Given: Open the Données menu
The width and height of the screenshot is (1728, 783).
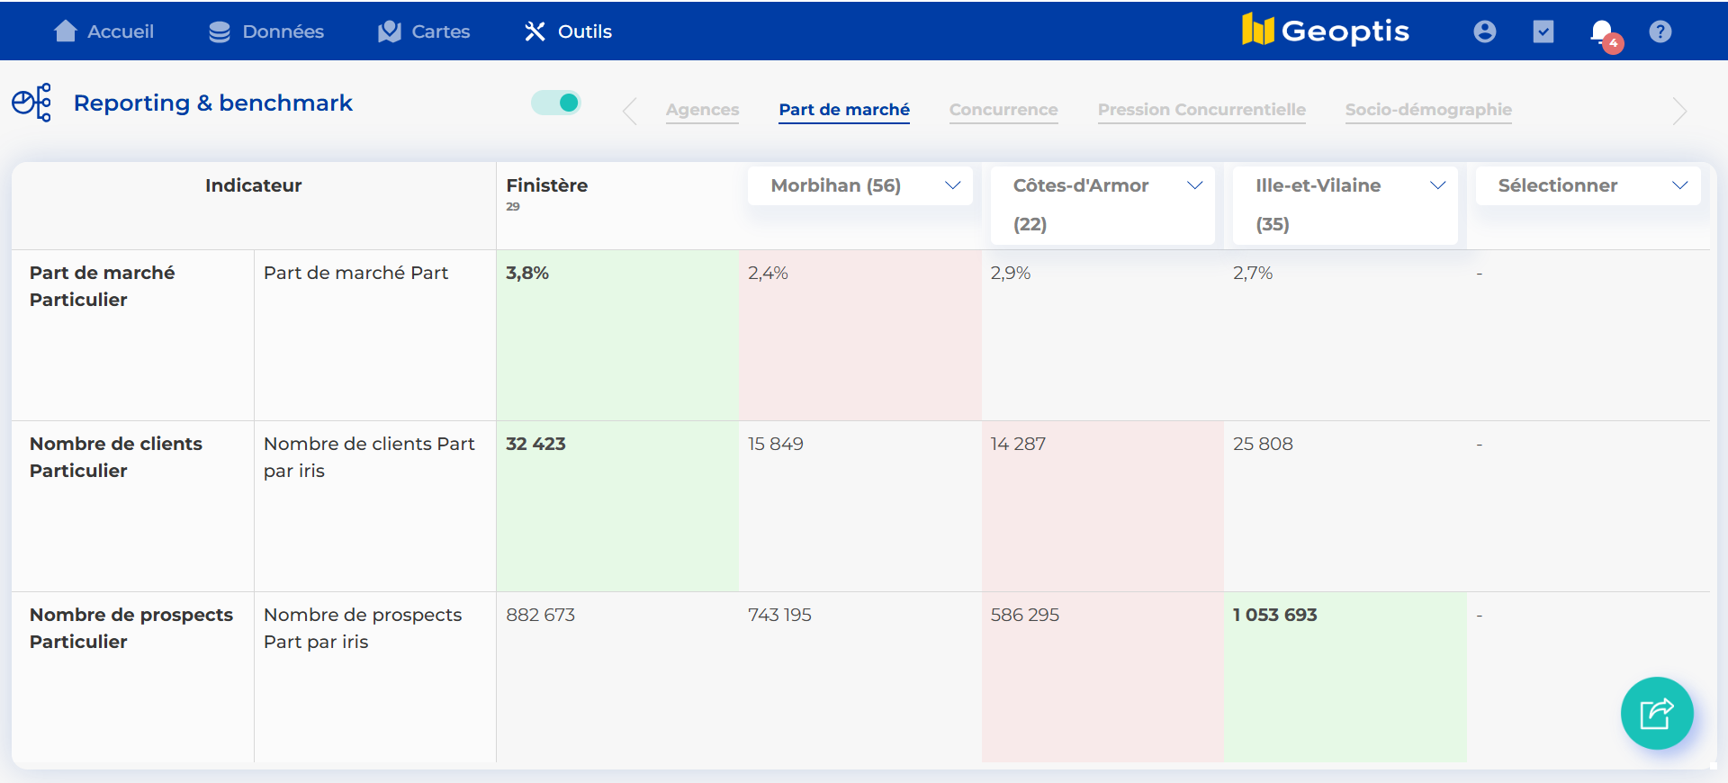Looking at the screenshot, I should [x=266, y=31].
